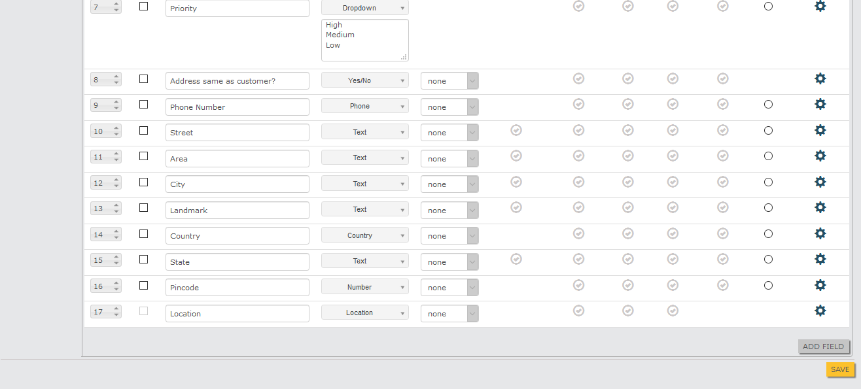The width and height of the screenshot is (861, 389).
Task: Click the Landmark field name input
Action: tap(237, 211)
